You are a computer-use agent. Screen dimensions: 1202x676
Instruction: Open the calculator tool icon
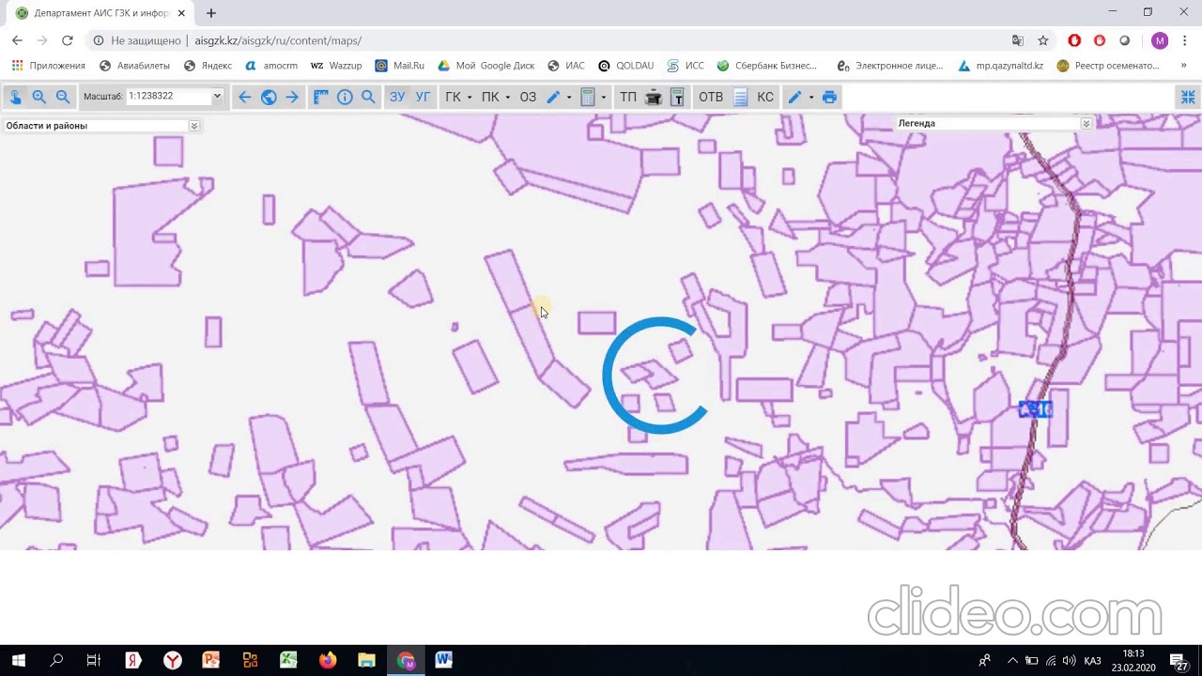click(x=588, y=97)
